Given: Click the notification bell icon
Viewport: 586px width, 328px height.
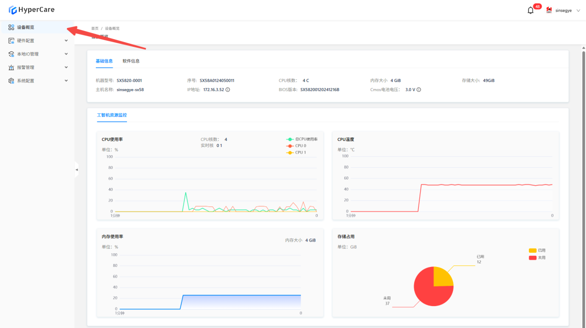Looking at the screenshot, I should [530, 10].
